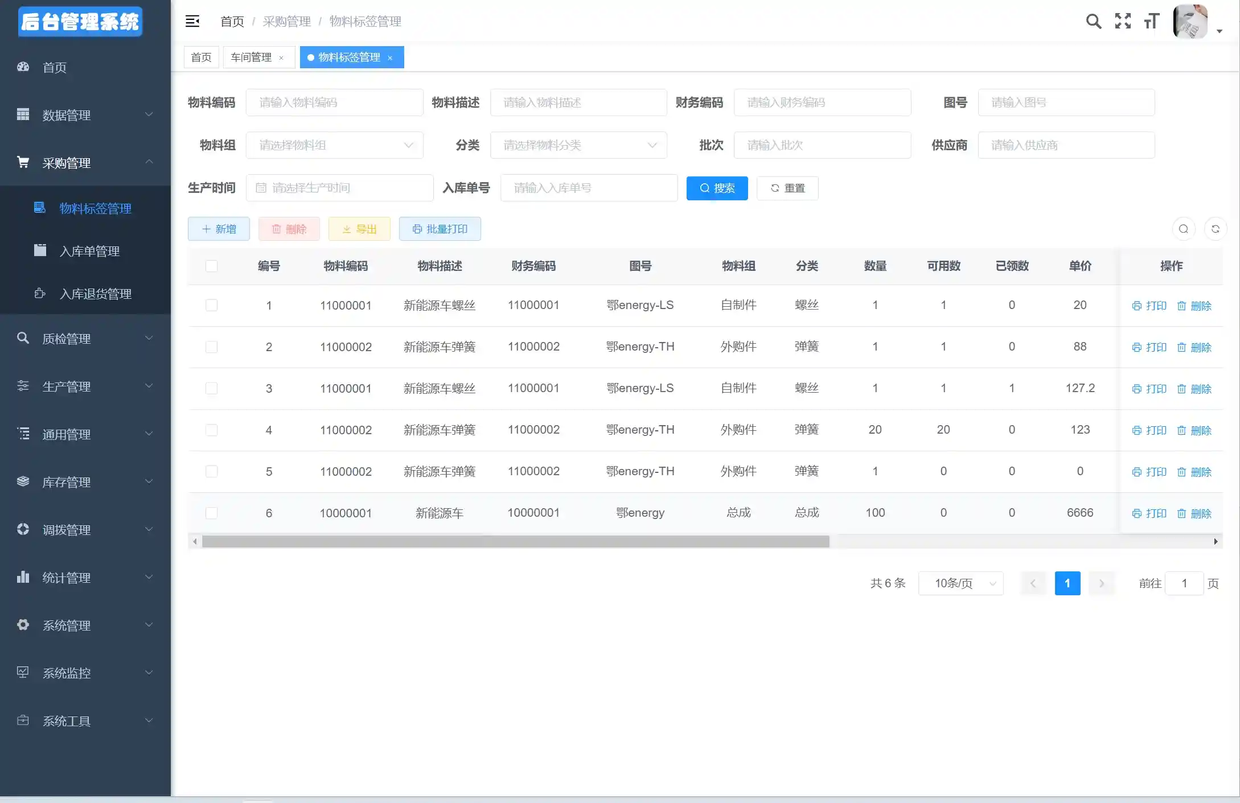Open font size setting icon
This screenshot has height=803, width=1240.
point(1152,22)
